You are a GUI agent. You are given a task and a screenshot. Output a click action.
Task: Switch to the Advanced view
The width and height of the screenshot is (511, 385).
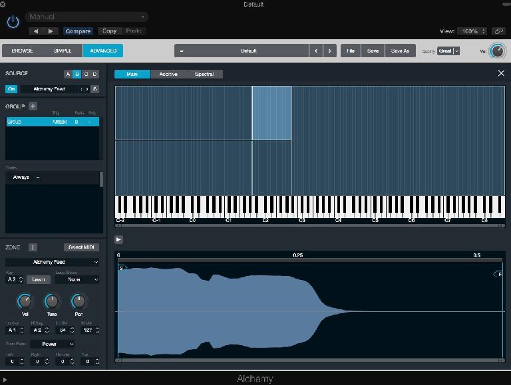[103, 51]
